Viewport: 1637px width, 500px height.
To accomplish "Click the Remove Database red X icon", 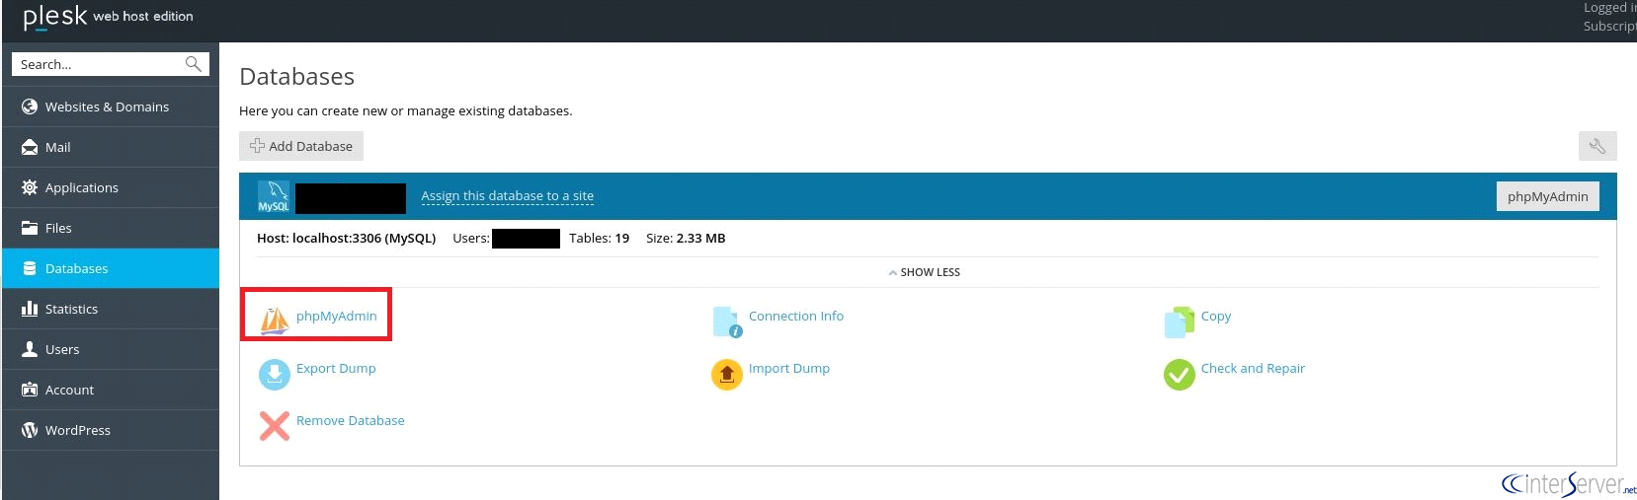I will tap(274, 426).
